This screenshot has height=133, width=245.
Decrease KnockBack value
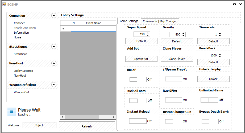coord(220,57)
